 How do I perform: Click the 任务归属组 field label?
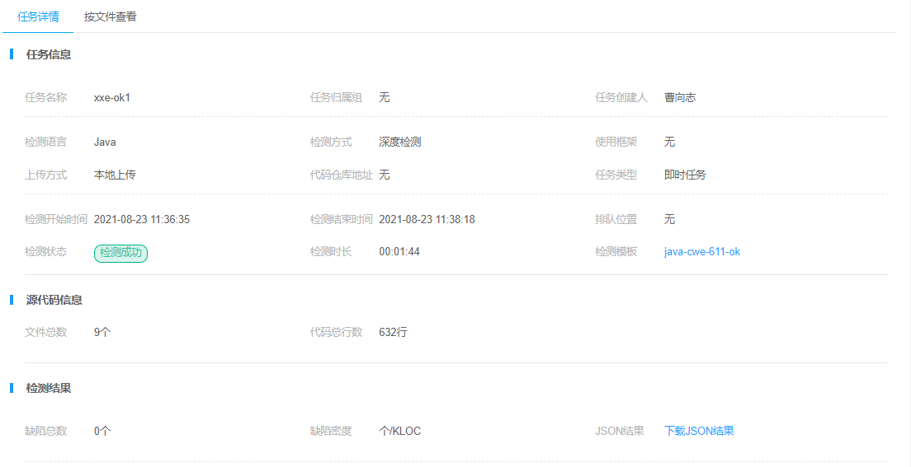[x=337, y=97]
